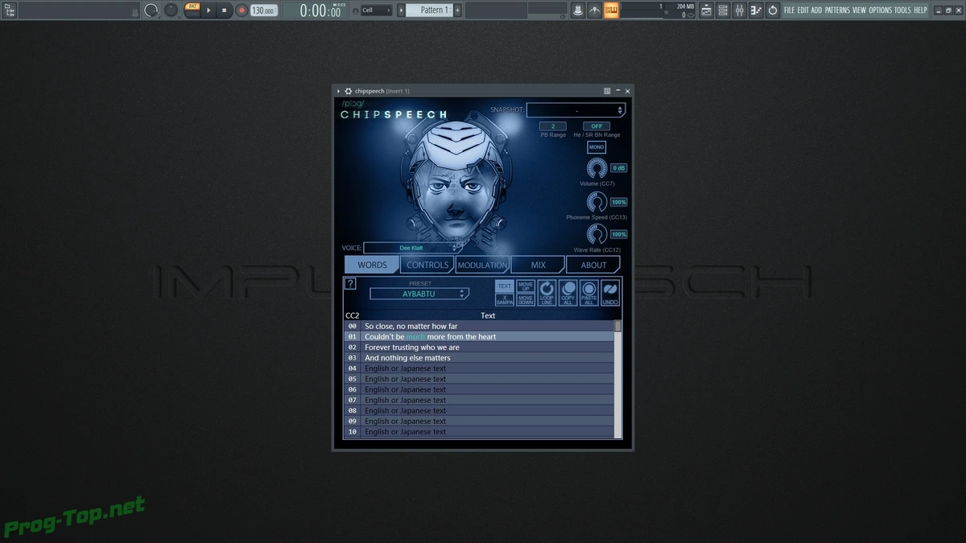Click the PASTE ALL icon button
Screen dimensions: 966x543
589,293
